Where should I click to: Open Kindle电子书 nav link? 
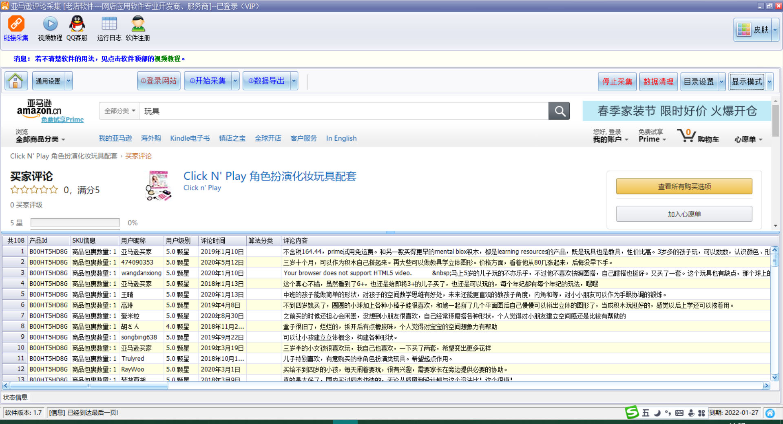190,138
